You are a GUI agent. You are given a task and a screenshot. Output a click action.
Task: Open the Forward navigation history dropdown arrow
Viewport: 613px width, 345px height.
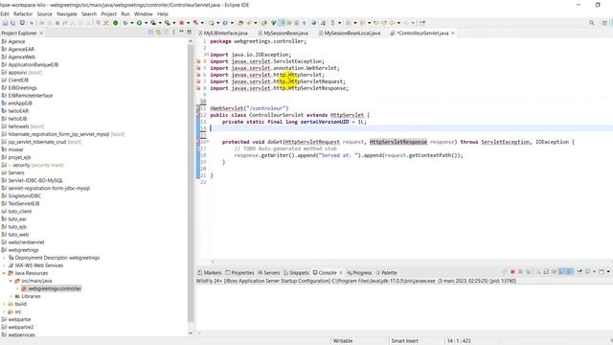413,23
